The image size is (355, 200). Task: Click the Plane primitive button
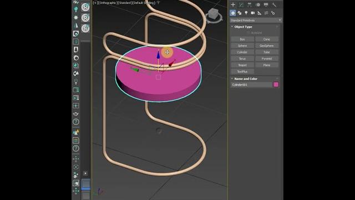[267, 65]
